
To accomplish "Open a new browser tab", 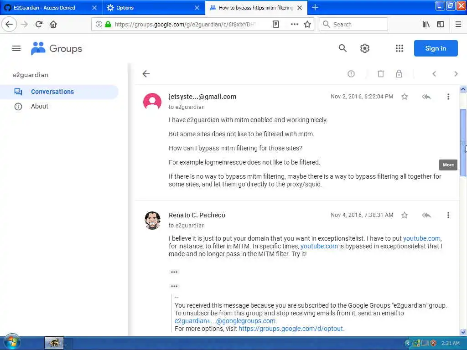I will [315, 8].
